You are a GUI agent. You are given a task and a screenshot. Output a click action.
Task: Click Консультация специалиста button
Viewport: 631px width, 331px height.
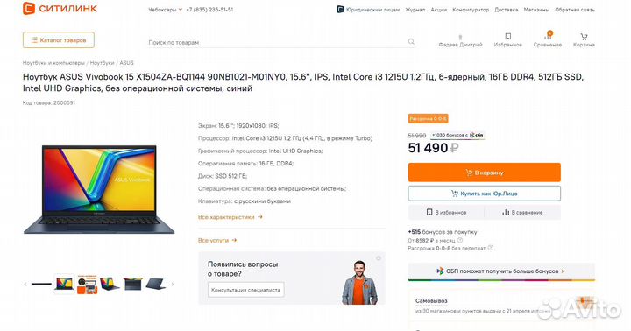(x=246, y=290)
